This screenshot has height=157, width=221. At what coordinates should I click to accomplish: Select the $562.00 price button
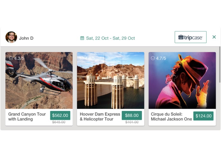(60, 115)
